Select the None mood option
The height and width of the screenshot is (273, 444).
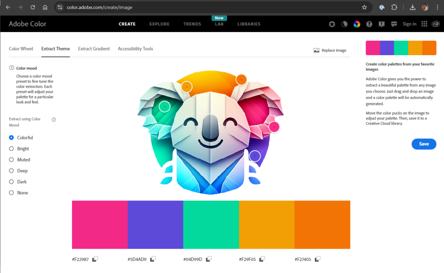point(11,193)
